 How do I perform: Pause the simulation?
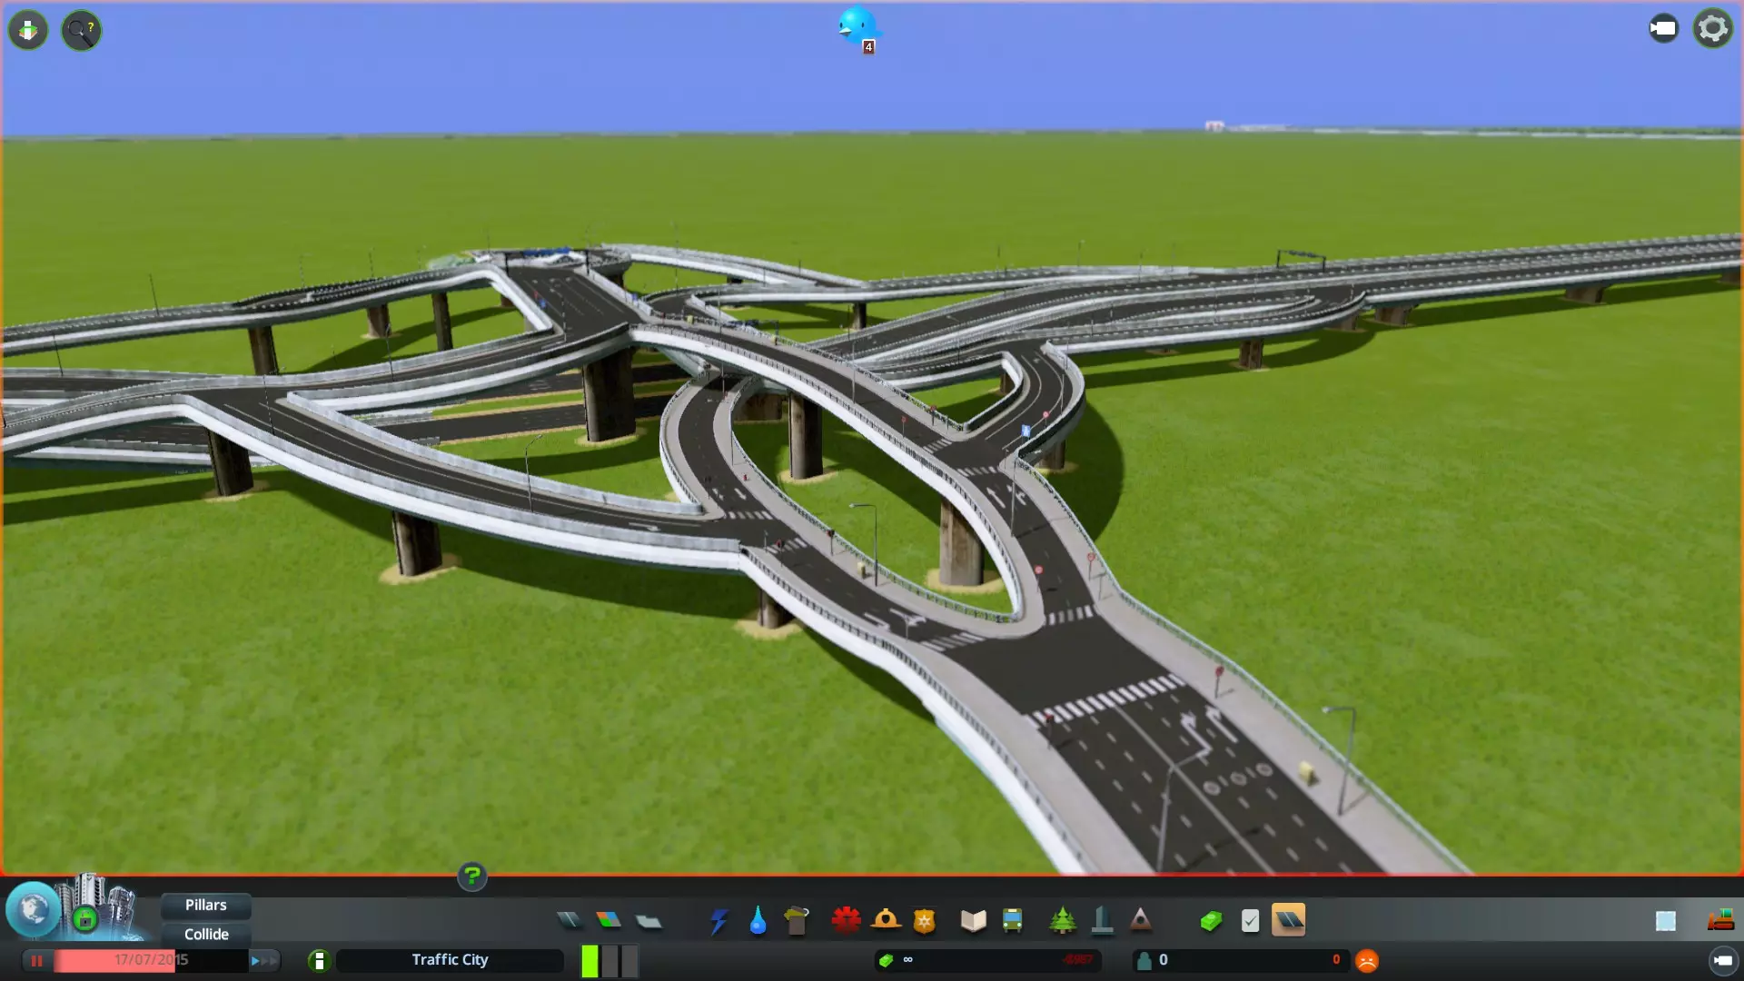(36, 960)
